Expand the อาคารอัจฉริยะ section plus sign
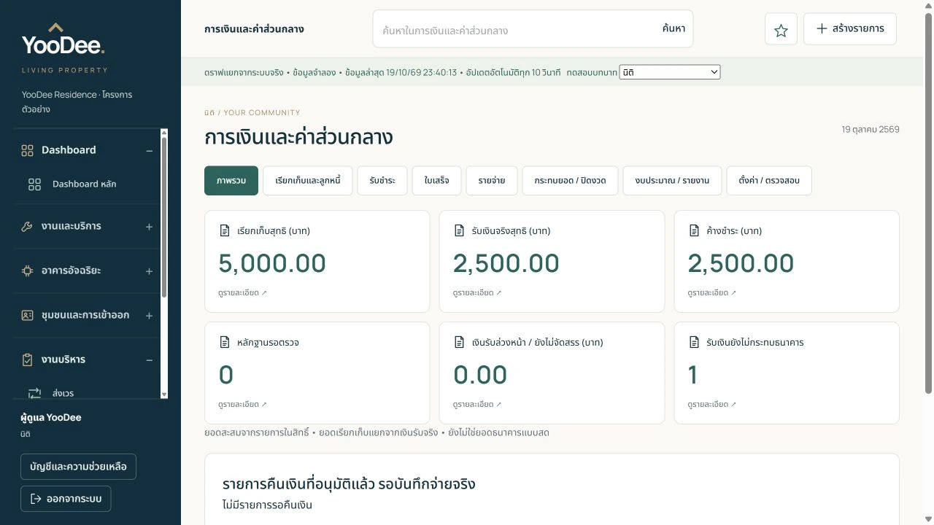The height and width of the screenshot is (525, 934). coord(149,271)
